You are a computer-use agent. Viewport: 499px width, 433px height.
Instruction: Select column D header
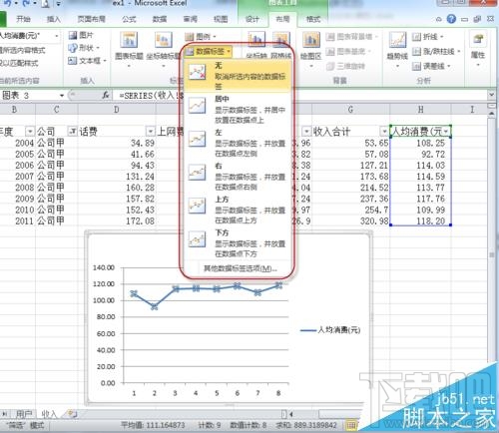coord(117,110)
